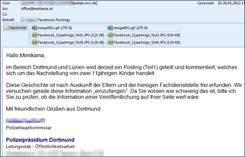Click the line starting 'Sie zu prüfen'
Screen dimensions: 245x157
pos(103,97)
